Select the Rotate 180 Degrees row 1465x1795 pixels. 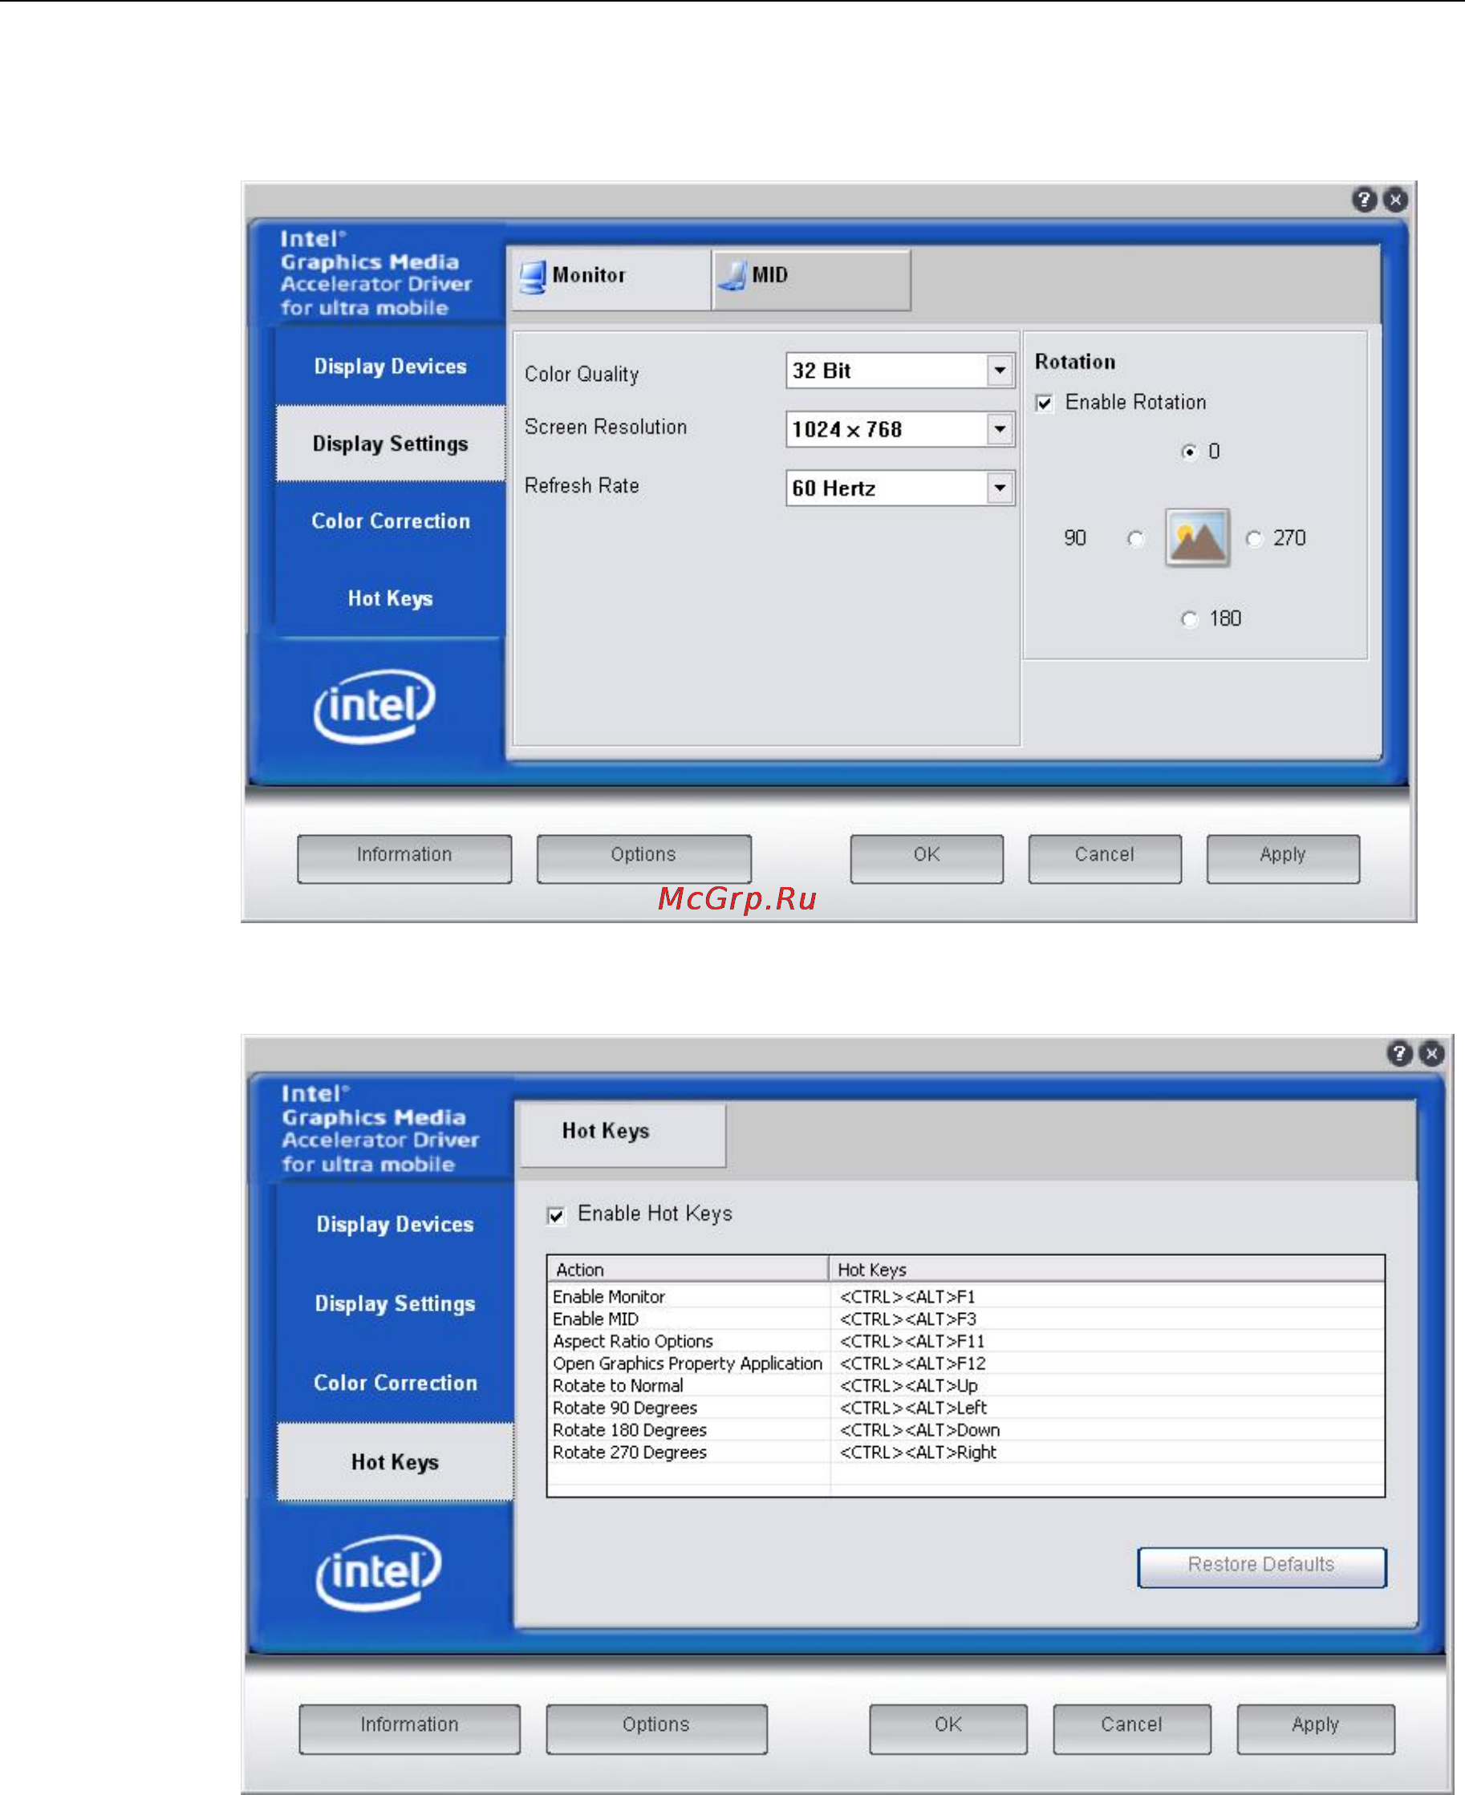coord(965,1430)
